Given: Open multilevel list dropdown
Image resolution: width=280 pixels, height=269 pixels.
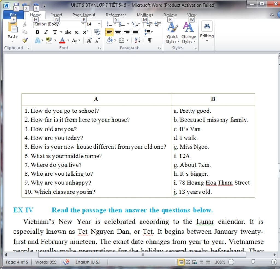Looking at the screenshot, I should tap(139, 24).
